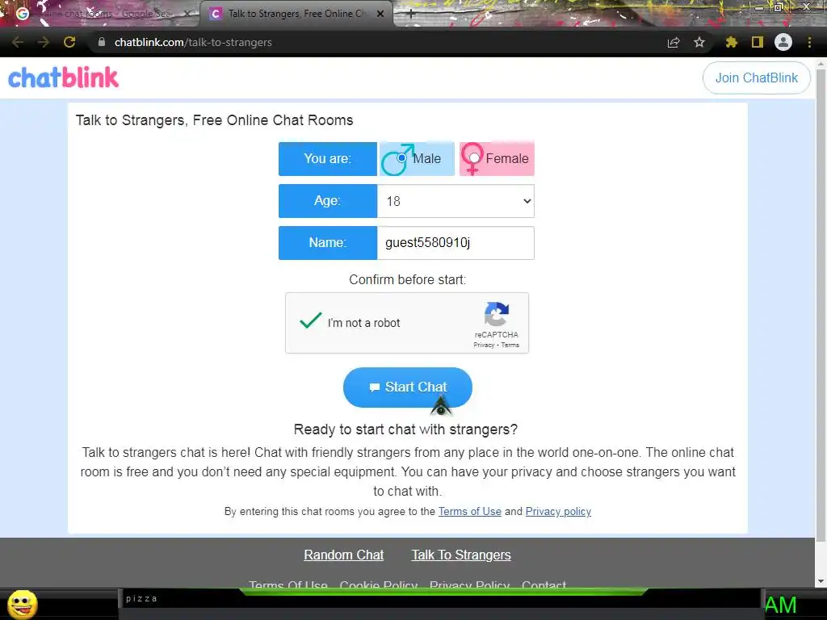Image resolution: width=827 pixels, height=620 pixels.
Task: Click the Name field with guest5580910j
Action: tap(455, 242)
